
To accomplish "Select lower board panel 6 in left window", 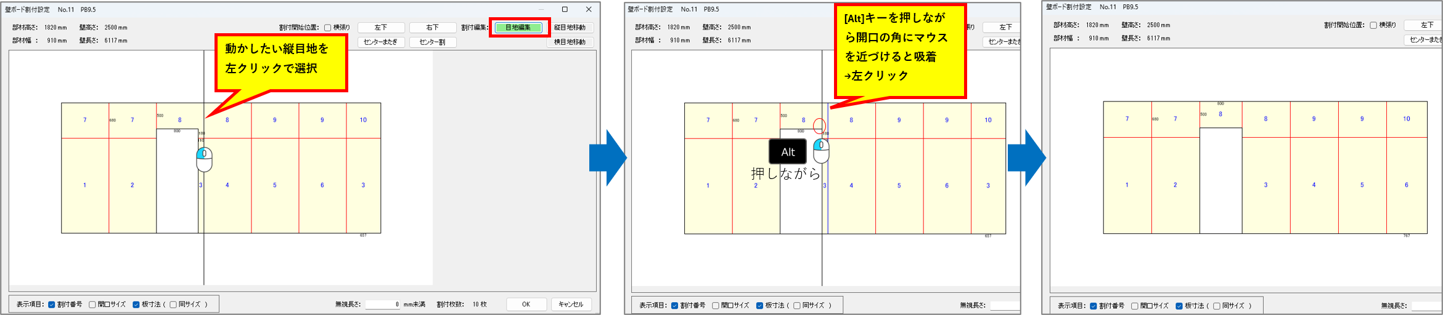I will [x=322, y=185].
